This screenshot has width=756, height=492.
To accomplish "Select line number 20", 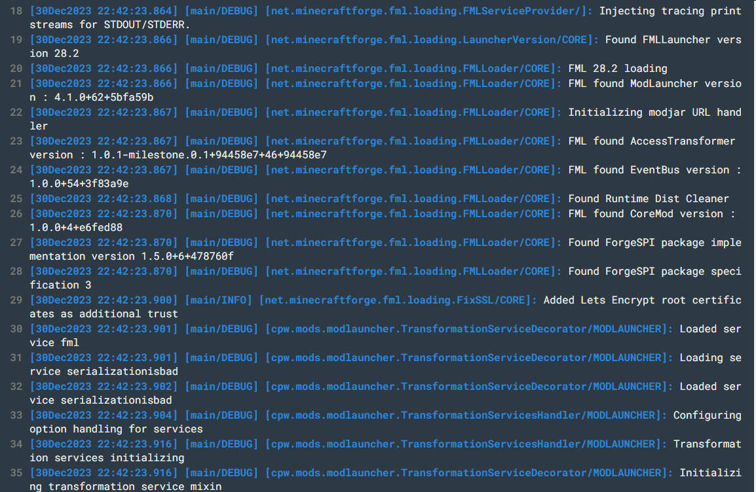I will [x=16, y=68].
